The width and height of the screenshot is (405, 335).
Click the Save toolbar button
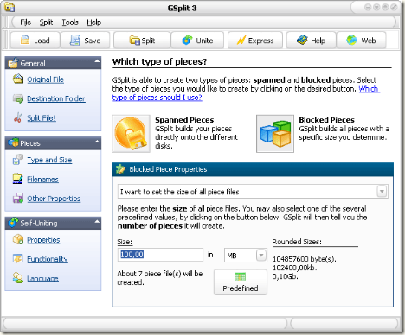point(86,41)
